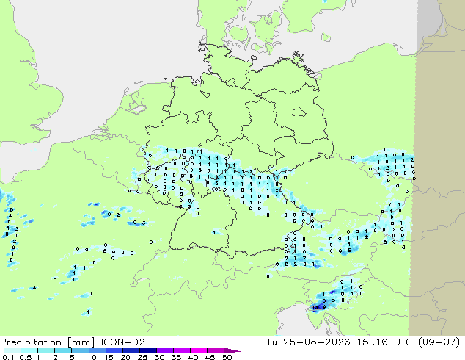Click the '40' legend scale label
This screenshot has width=465, height=360.
tap(193, 357)
